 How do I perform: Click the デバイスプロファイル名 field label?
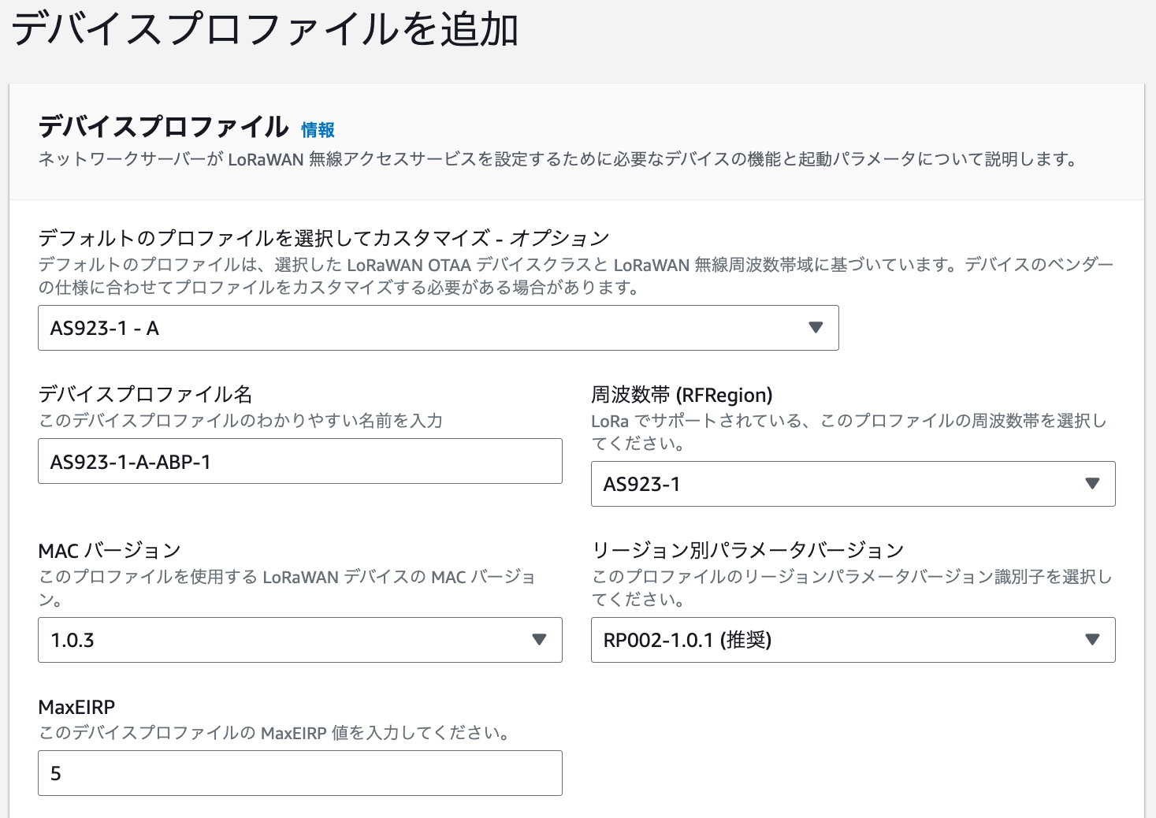[145, 394]
